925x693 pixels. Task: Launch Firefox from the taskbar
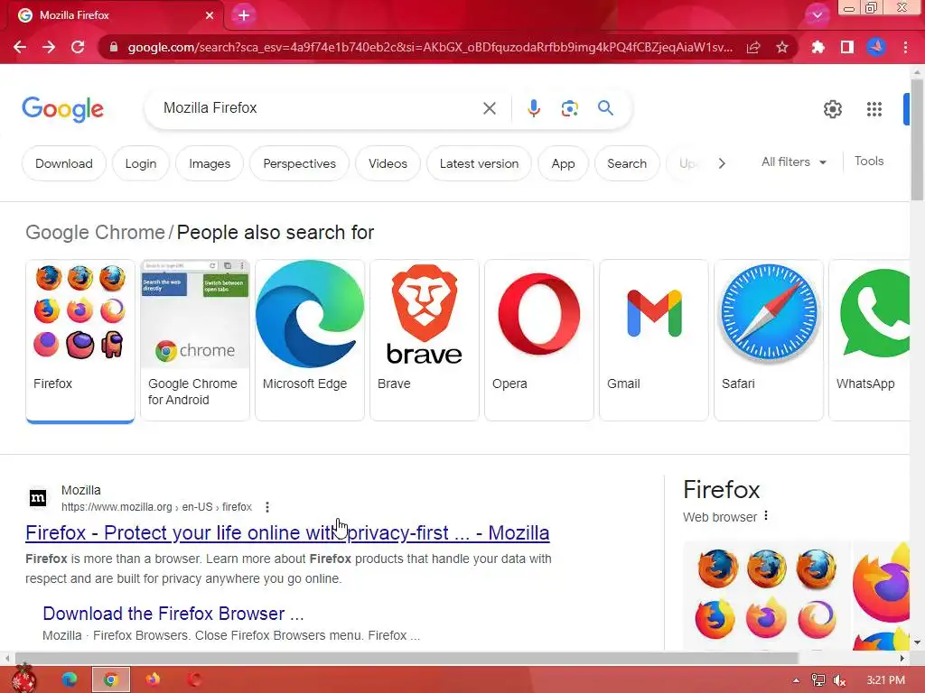tap(152, 679)
